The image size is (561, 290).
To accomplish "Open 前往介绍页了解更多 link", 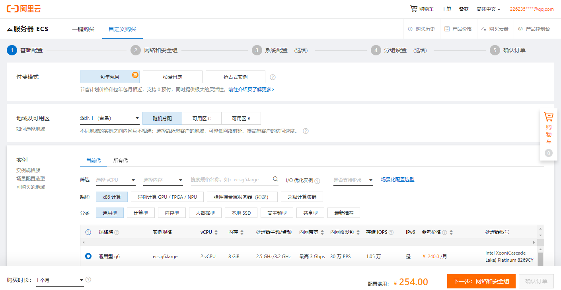I will click(x=251, y=90).
